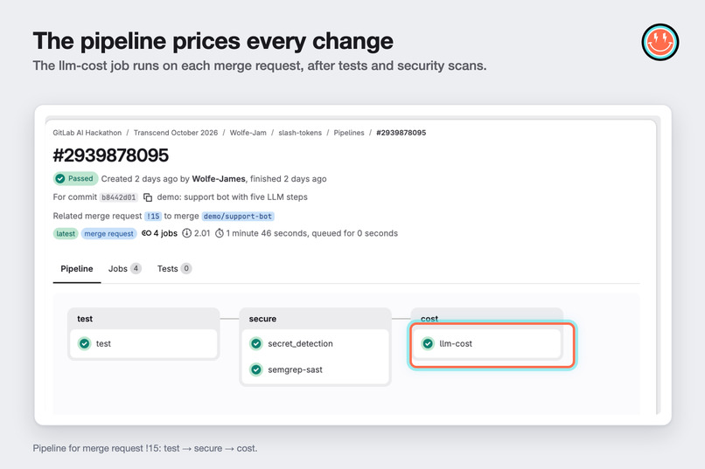Open the test job card
705x469 pixels.
[x=143, y=344]
